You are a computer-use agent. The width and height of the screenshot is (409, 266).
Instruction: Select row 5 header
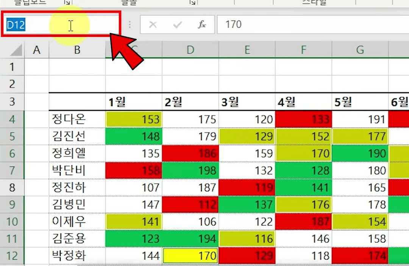point(12,136)
